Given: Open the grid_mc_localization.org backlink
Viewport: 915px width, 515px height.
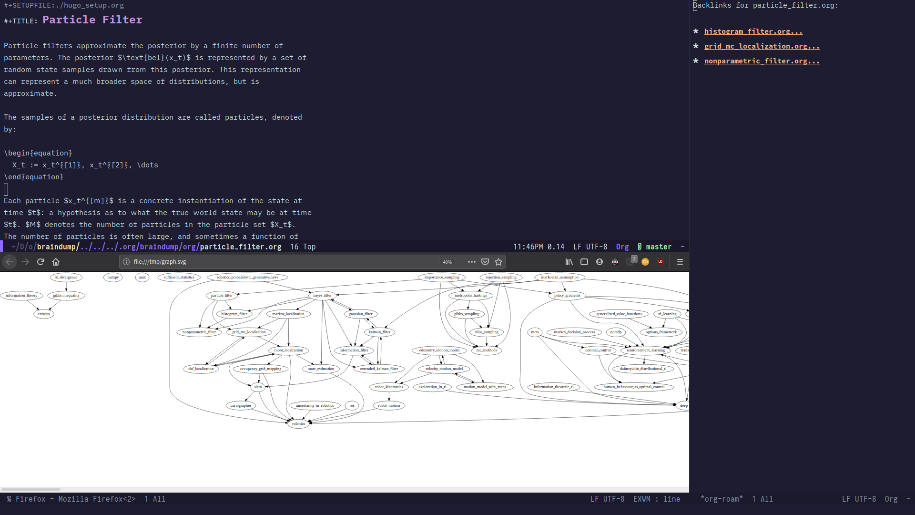Looking at the screenshot, I should 762,46.
